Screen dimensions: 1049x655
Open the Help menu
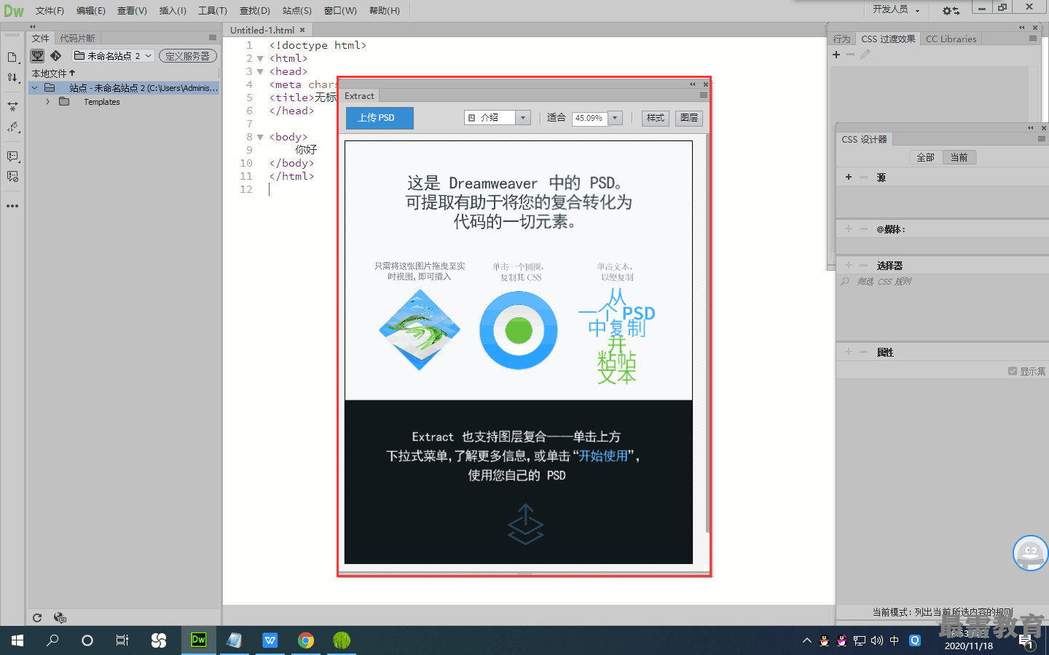pos(384,11)
